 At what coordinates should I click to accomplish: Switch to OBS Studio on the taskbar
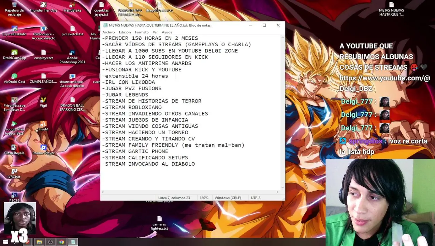(x=50, y=242)
